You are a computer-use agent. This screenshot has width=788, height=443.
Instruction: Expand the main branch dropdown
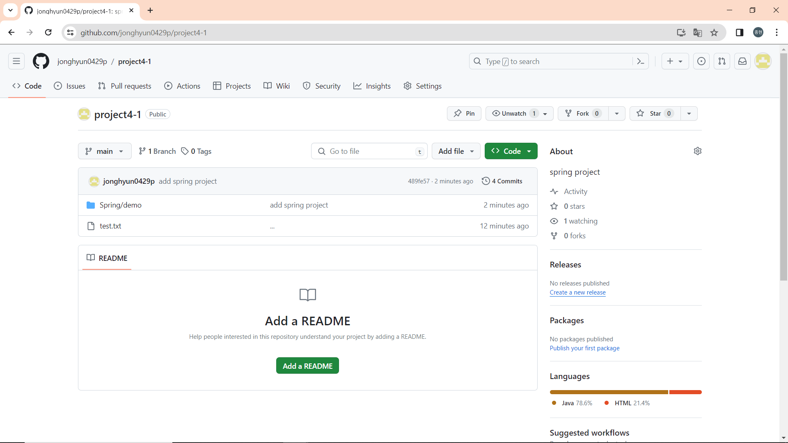click(105, 151)
